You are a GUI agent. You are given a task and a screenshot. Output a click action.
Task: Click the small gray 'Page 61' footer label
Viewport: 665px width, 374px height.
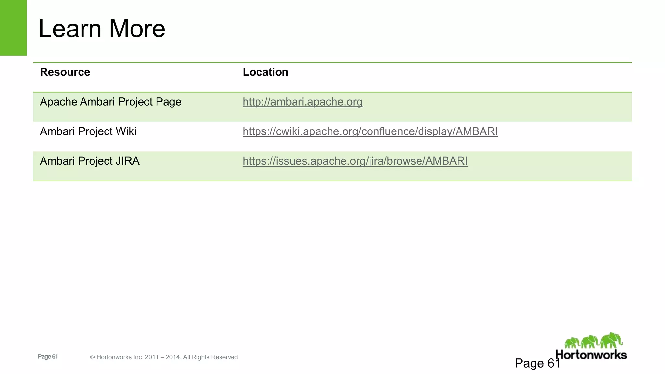(x=48, y=356)
